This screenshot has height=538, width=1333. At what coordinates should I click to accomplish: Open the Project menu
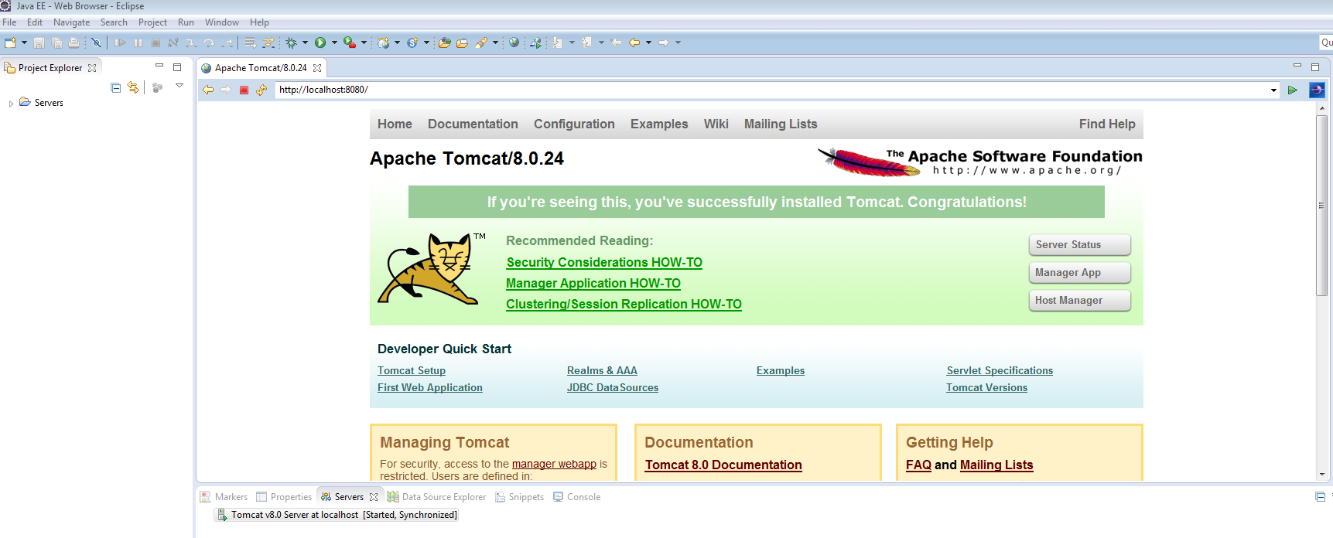click(x=152, y=22)
